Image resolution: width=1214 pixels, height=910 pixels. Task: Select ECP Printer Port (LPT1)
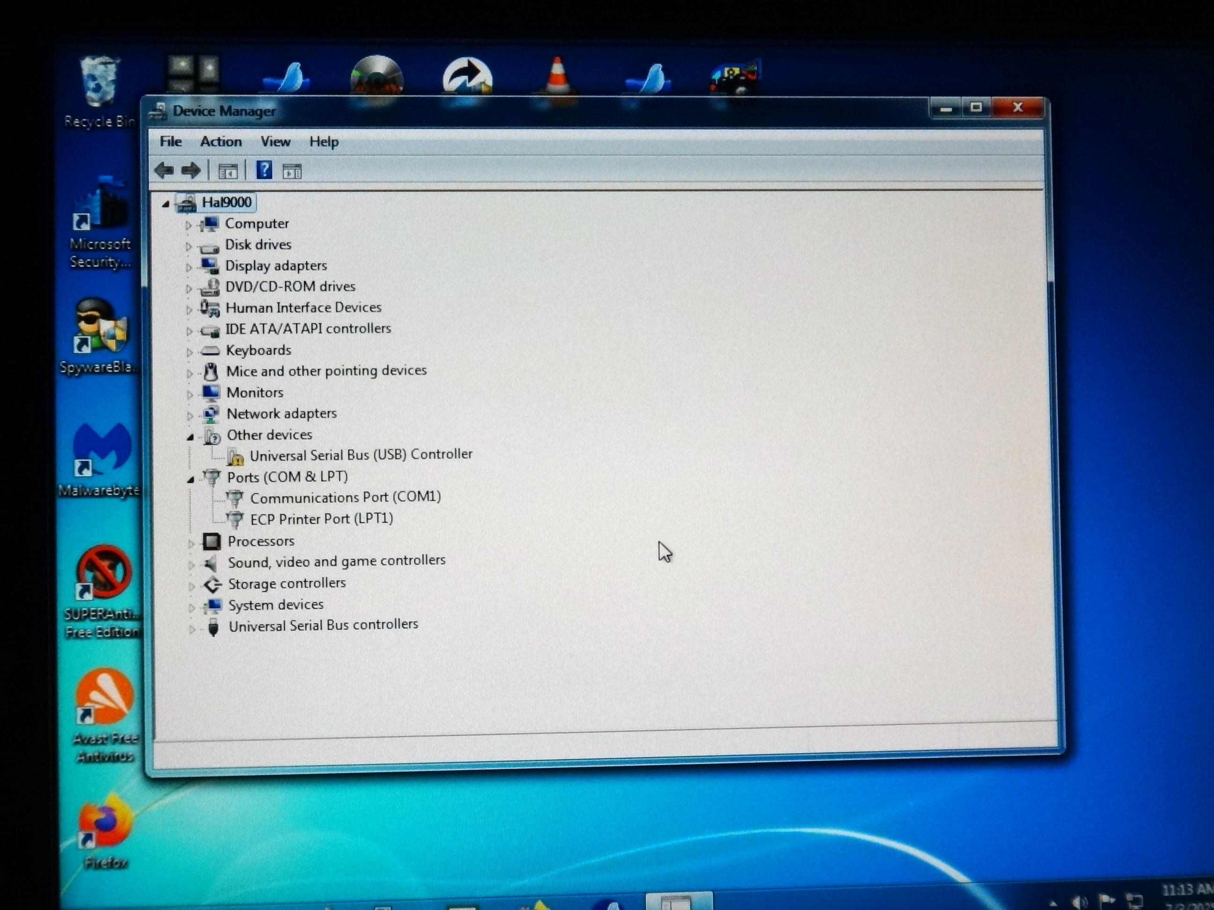(322, 518)
